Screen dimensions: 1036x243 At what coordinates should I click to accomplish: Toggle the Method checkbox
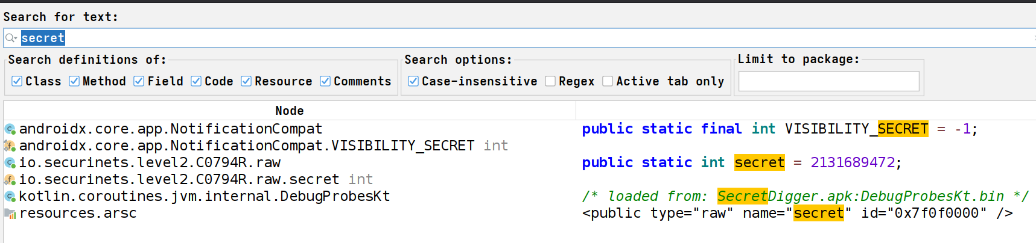coord(74,81)
